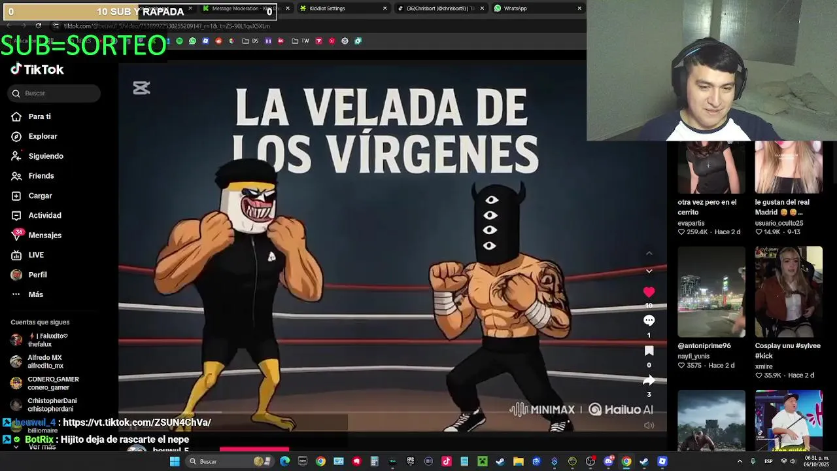Open Microsoft Edge from the taskbar
This screenshot has height=471, width=837.
tap(284, 461)
